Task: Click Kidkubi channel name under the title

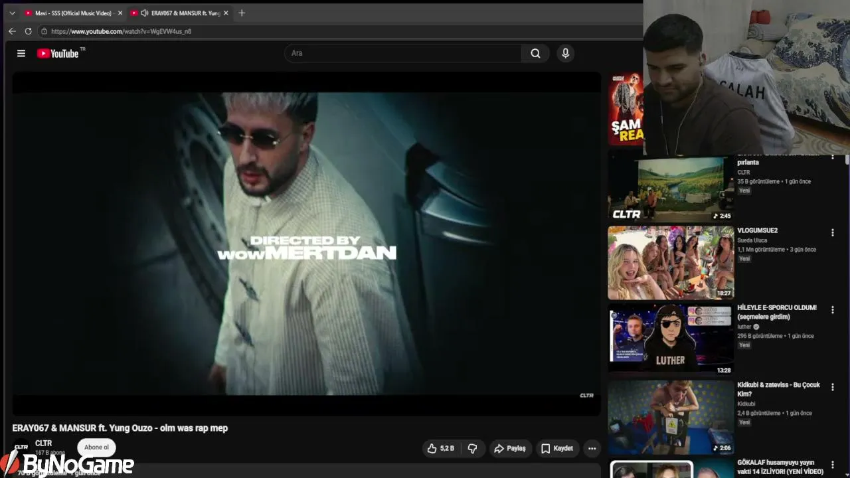Action: 746,404
